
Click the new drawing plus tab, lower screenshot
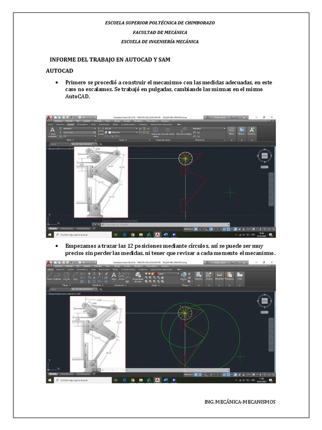click(101, 289)
